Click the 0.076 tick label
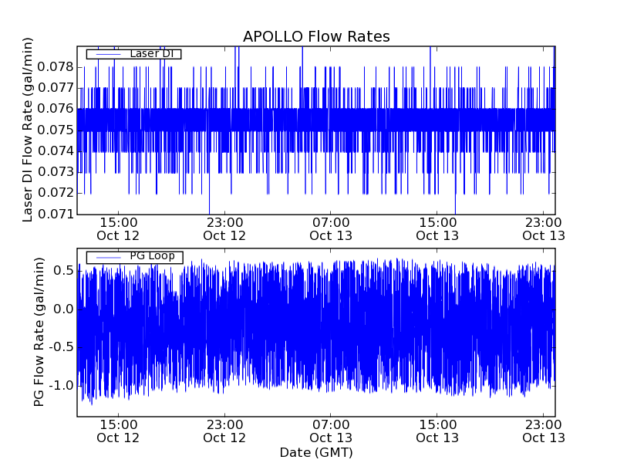The width and height of the screenshot is (617, 463). [x=56, y=109]
